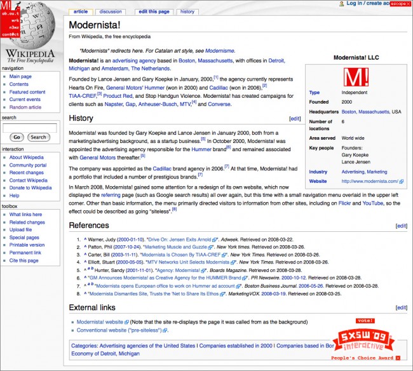Click the red M! overlay logo top-left
Screen dimensions: 413x371
point(6,5)
